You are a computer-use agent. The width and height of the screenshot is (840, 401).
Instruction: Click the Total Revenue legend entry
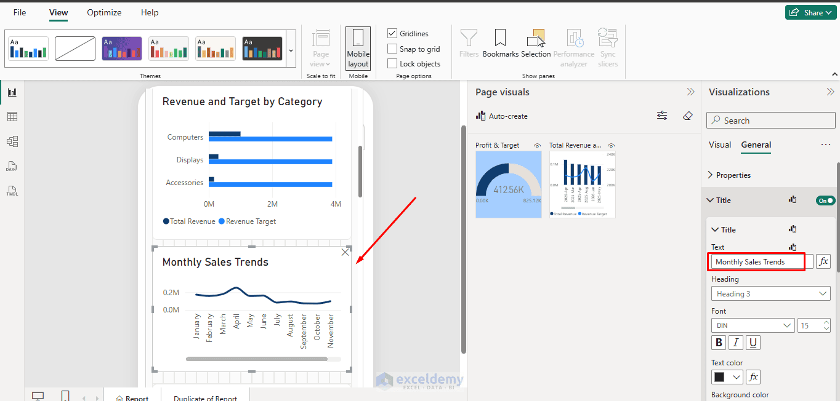coord(189,221)
